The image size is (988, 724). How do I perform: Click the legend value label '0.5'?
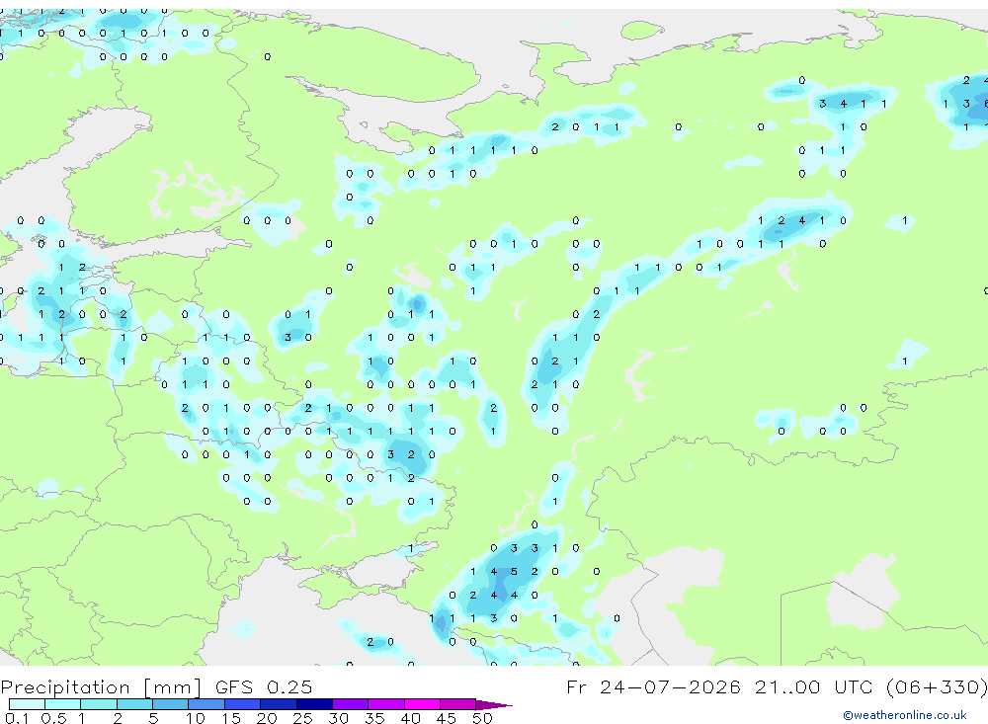tap(53, 718)
